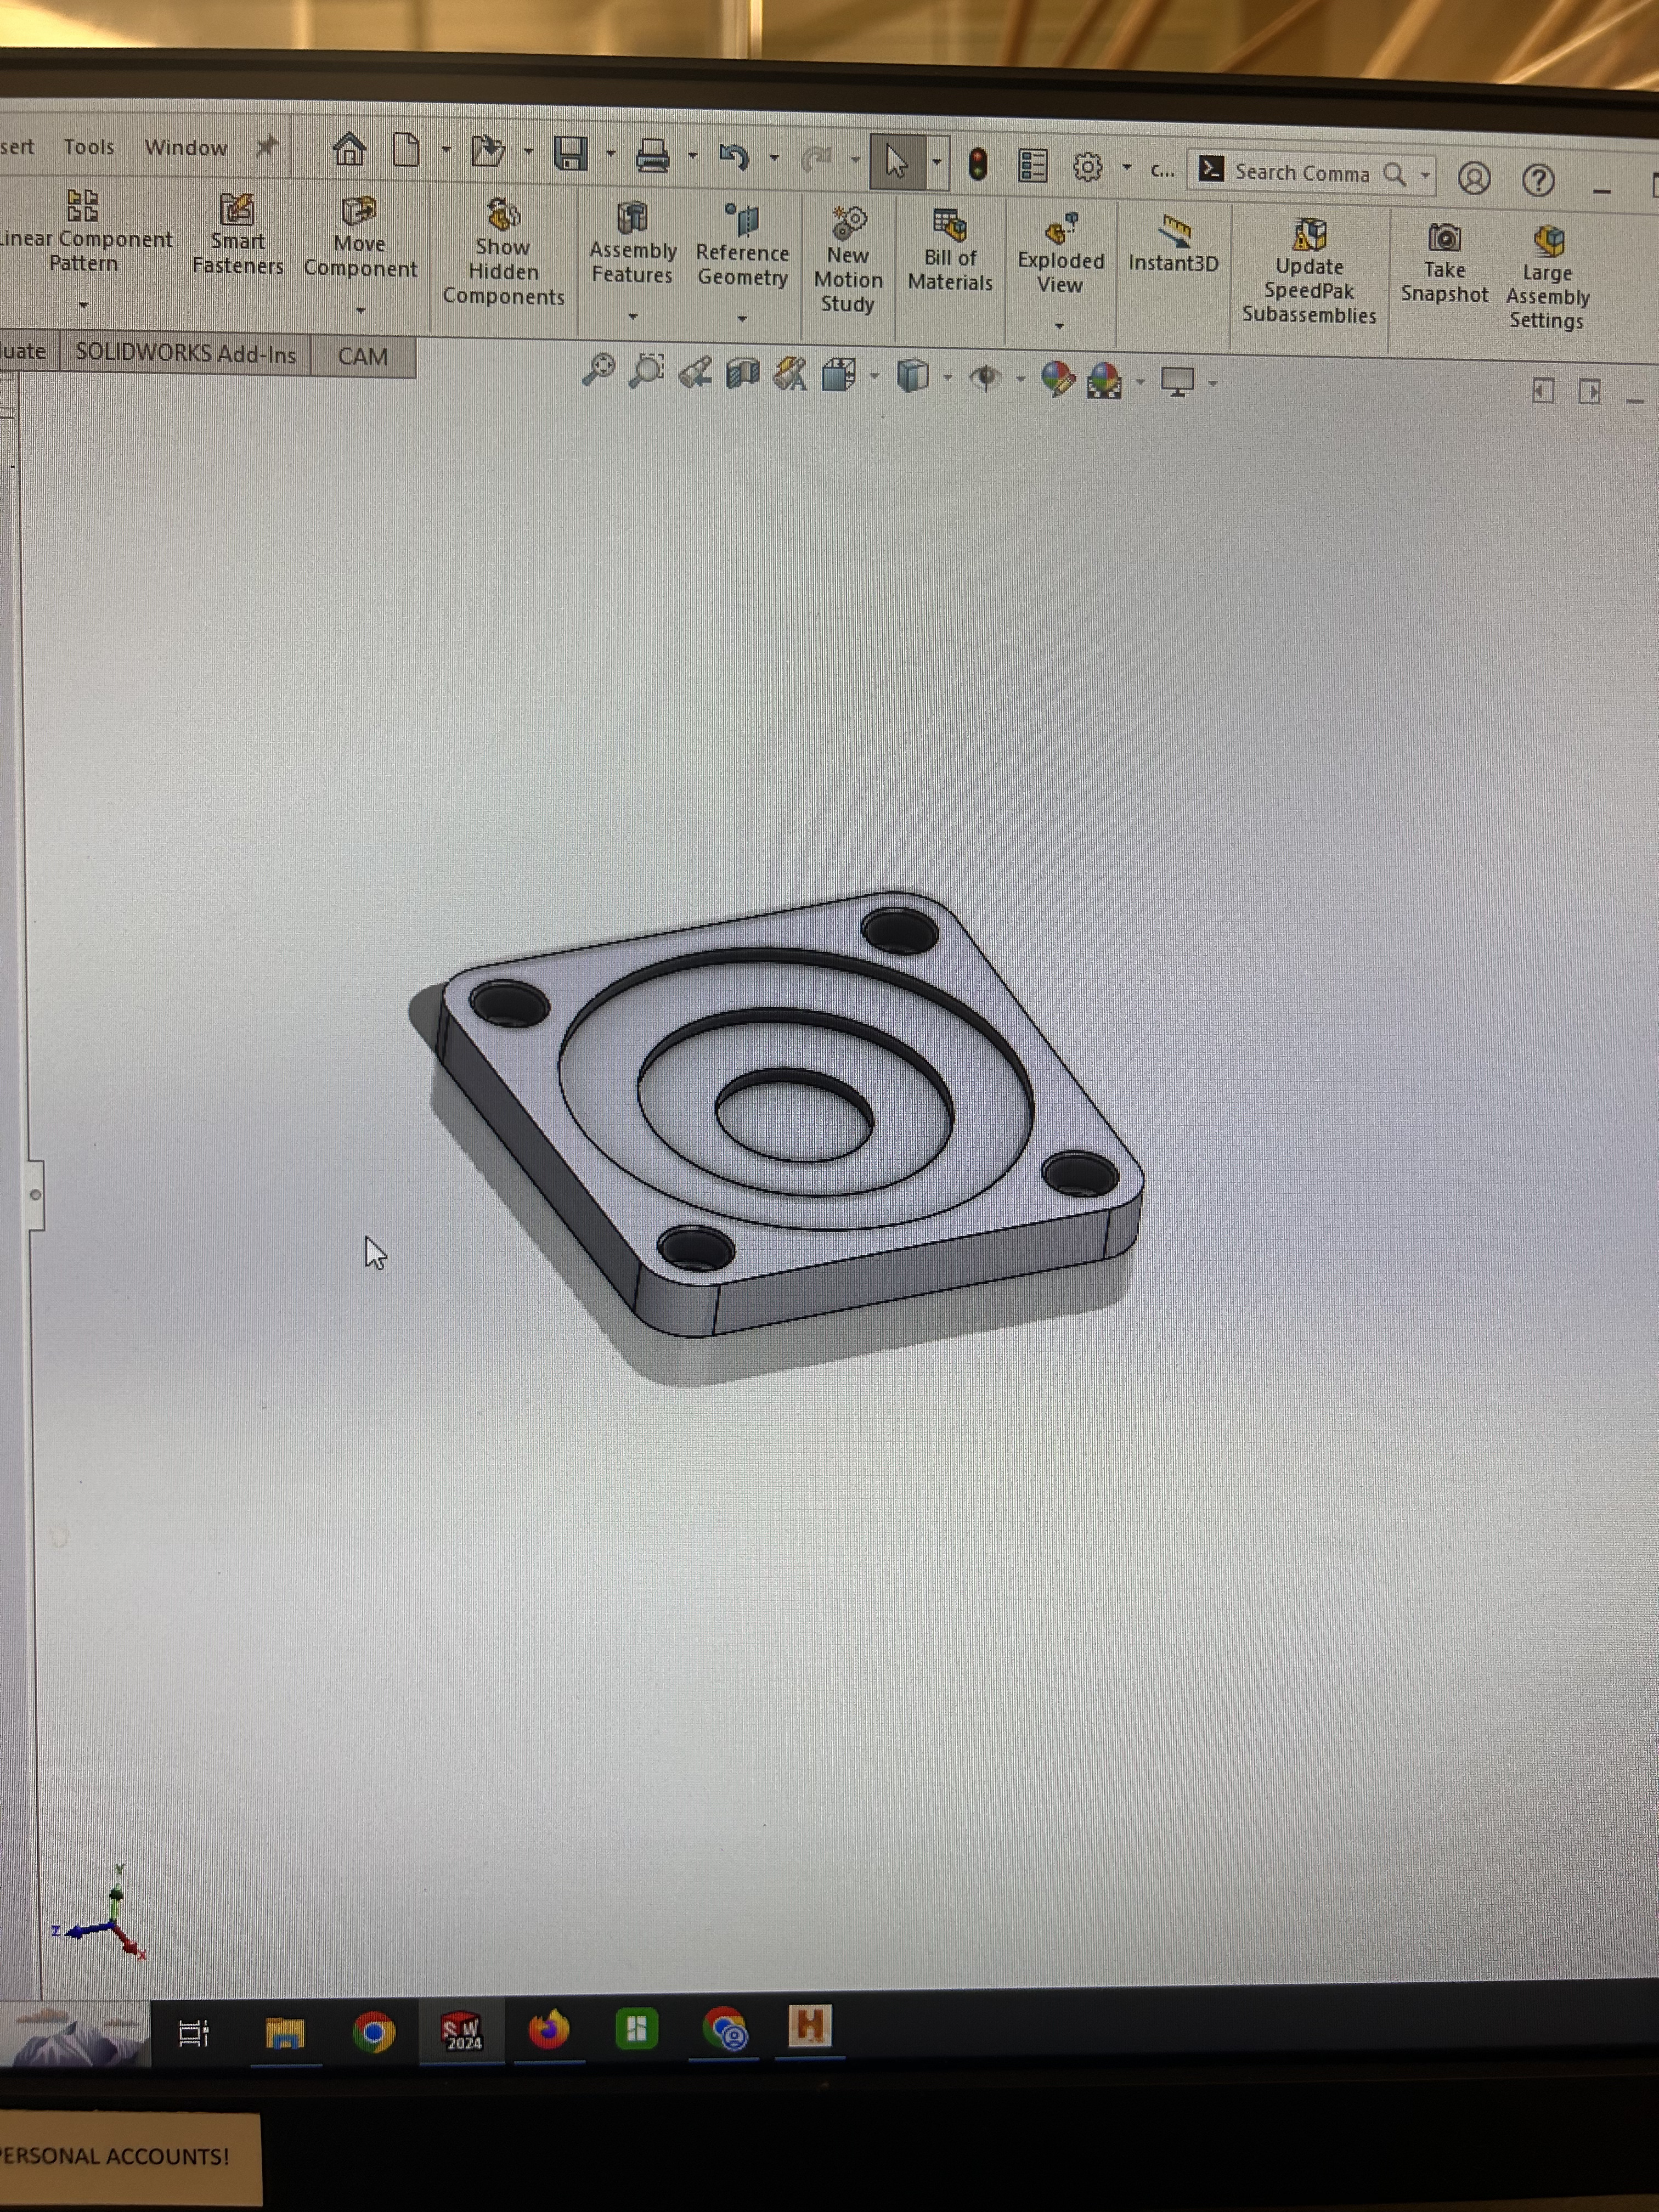The image size is (1659, 2212).
Task: Open the Section View tool
Action: click(x=741, y=373)
